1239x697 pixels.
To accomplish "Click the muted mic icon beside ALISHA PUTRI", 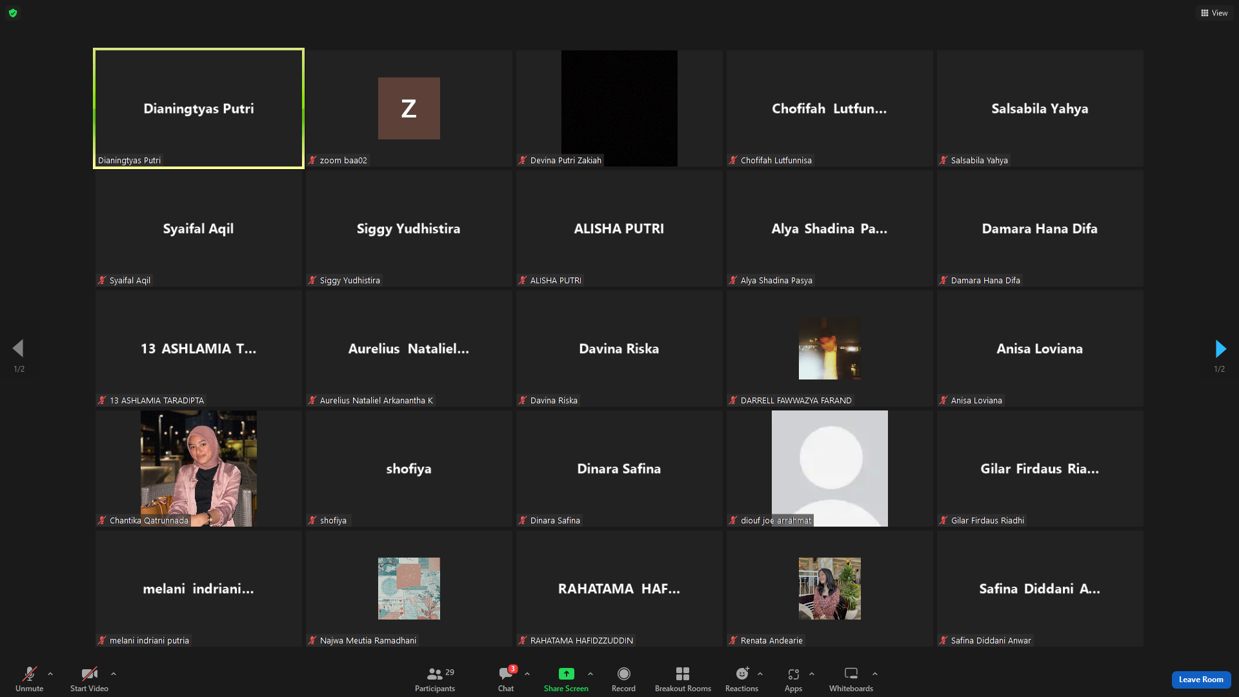I will pos(523,280).
